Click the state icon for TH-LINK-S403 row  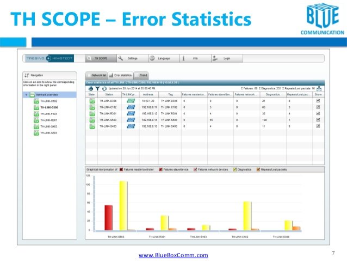coord(92,126)
